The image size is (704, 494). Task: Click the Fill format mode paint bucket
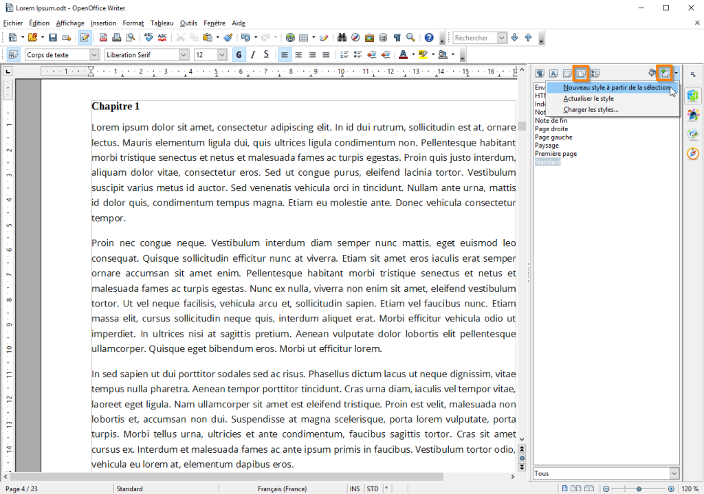coord(652,73)
